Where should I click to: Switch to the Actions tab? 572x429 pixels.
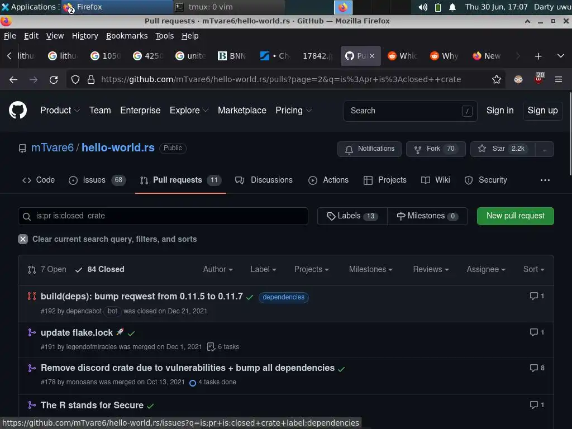pos(328,180)
